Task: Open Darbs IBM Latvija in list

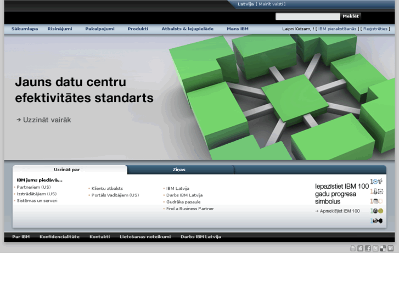Action: click(x=184, y=195)
